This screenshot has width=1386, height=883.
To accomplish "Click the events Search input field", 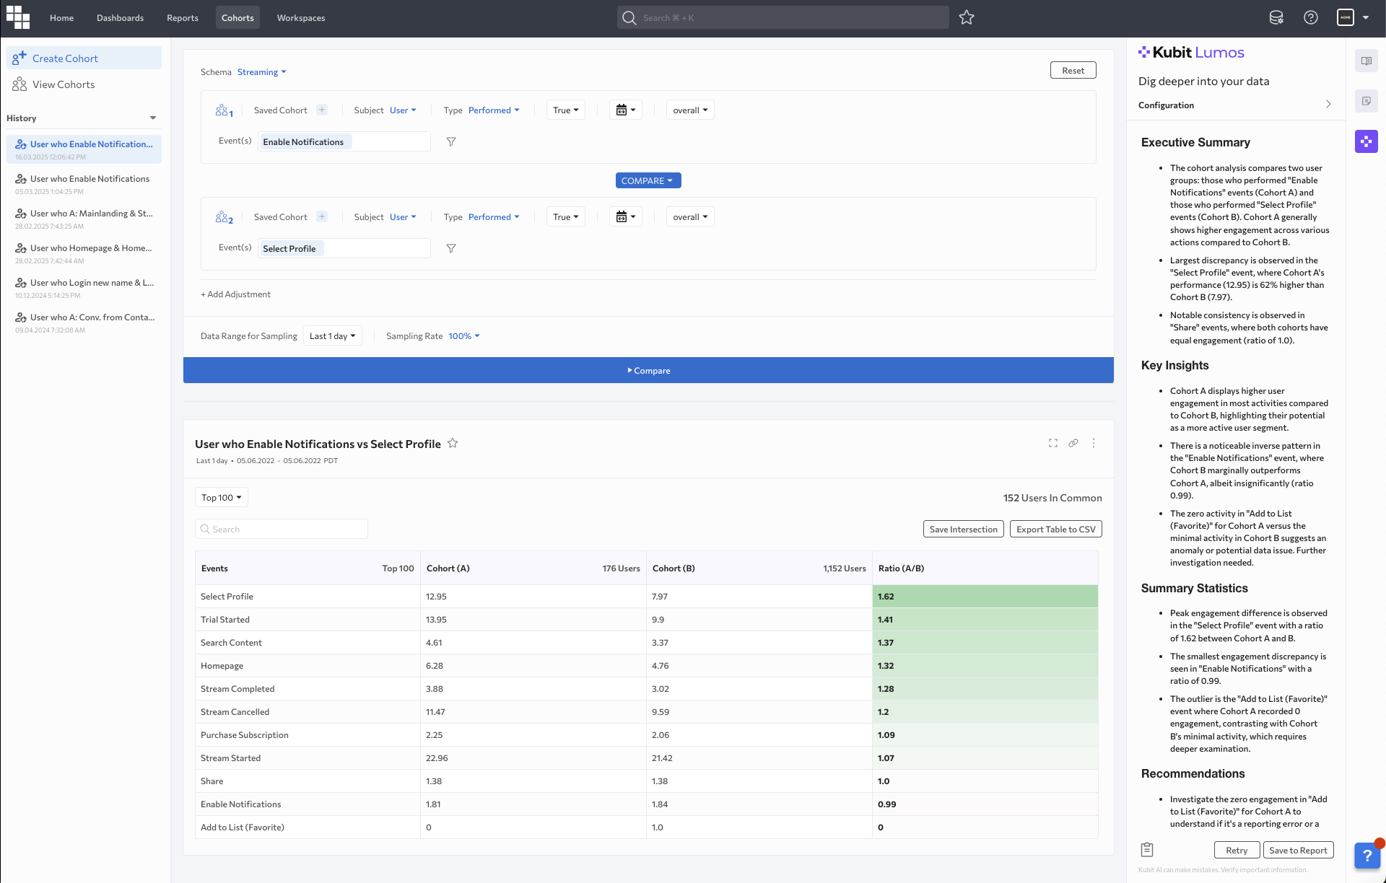I will [x=282, y=530].
